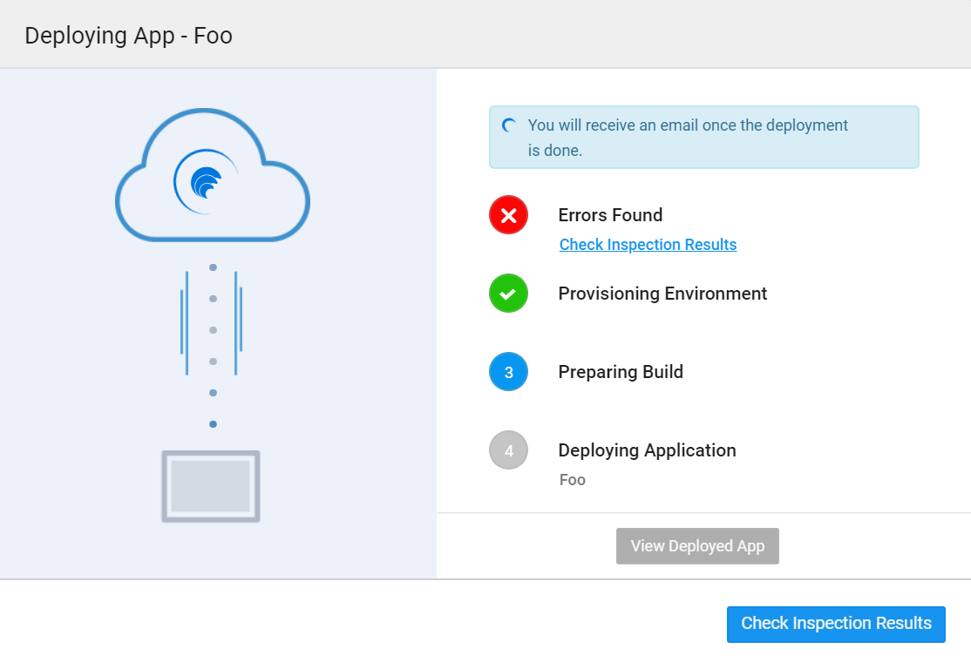Image resolution: width=971 pixels, height=669 pixels.
Task: Click the gray step 4 circle
Action: (x=508, y=450)
